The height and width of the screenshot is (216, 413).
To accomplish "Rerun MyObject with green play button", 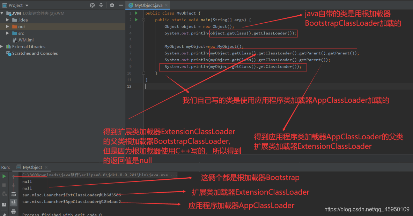I will 4,176.
